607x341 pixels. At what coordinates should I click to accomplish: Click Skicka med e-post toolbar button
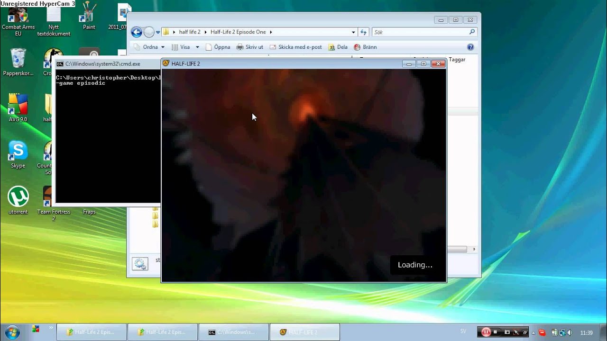coord(295,47)
